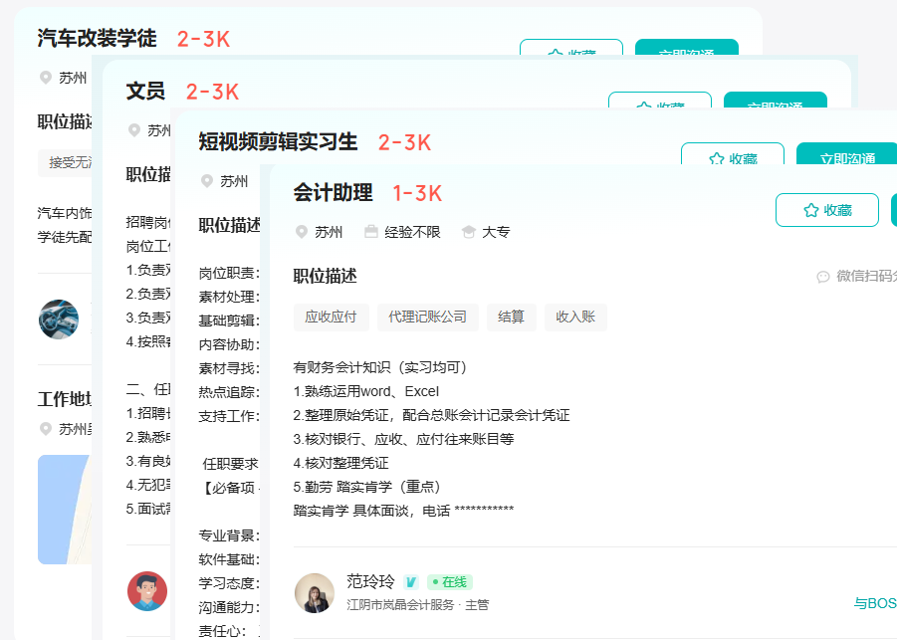Select the 代理记账公司 tag
The height and width of the screenshot is (640, 897).
(427, 317)
